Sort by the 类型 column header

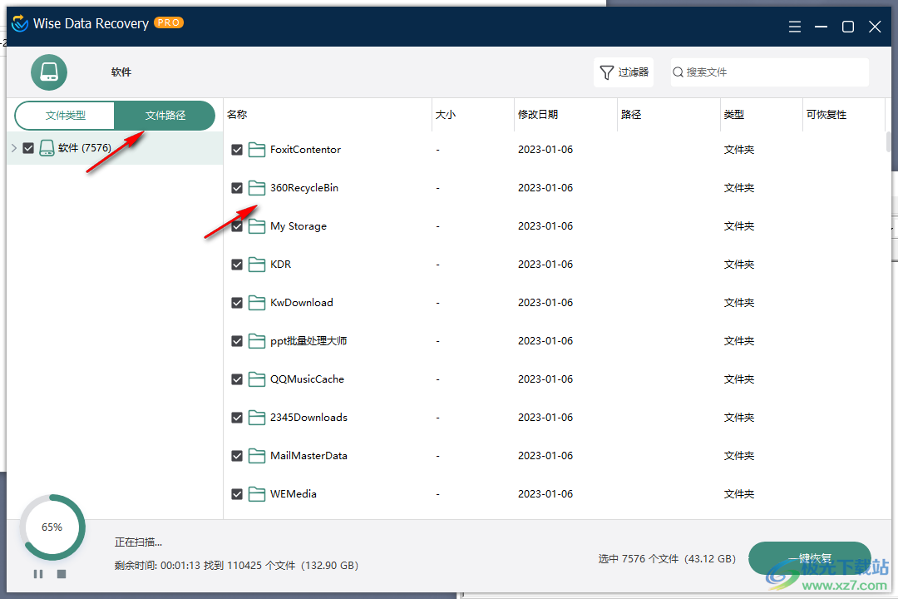click(x=761, y=115)
